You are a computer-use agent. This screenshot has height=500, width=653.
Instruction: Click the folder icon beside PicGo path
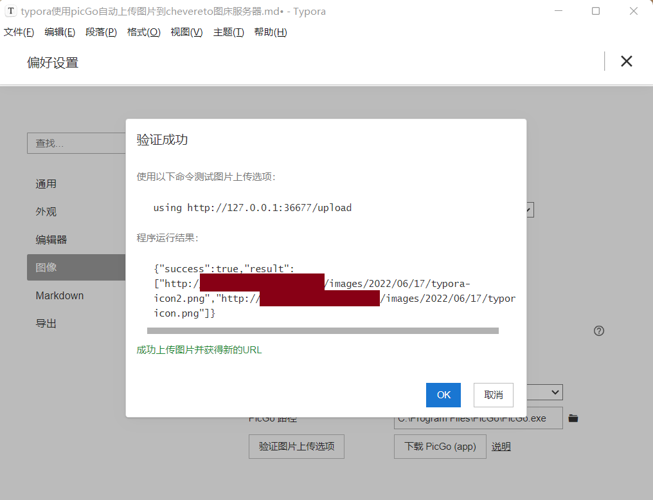click(x=573, y=418)
